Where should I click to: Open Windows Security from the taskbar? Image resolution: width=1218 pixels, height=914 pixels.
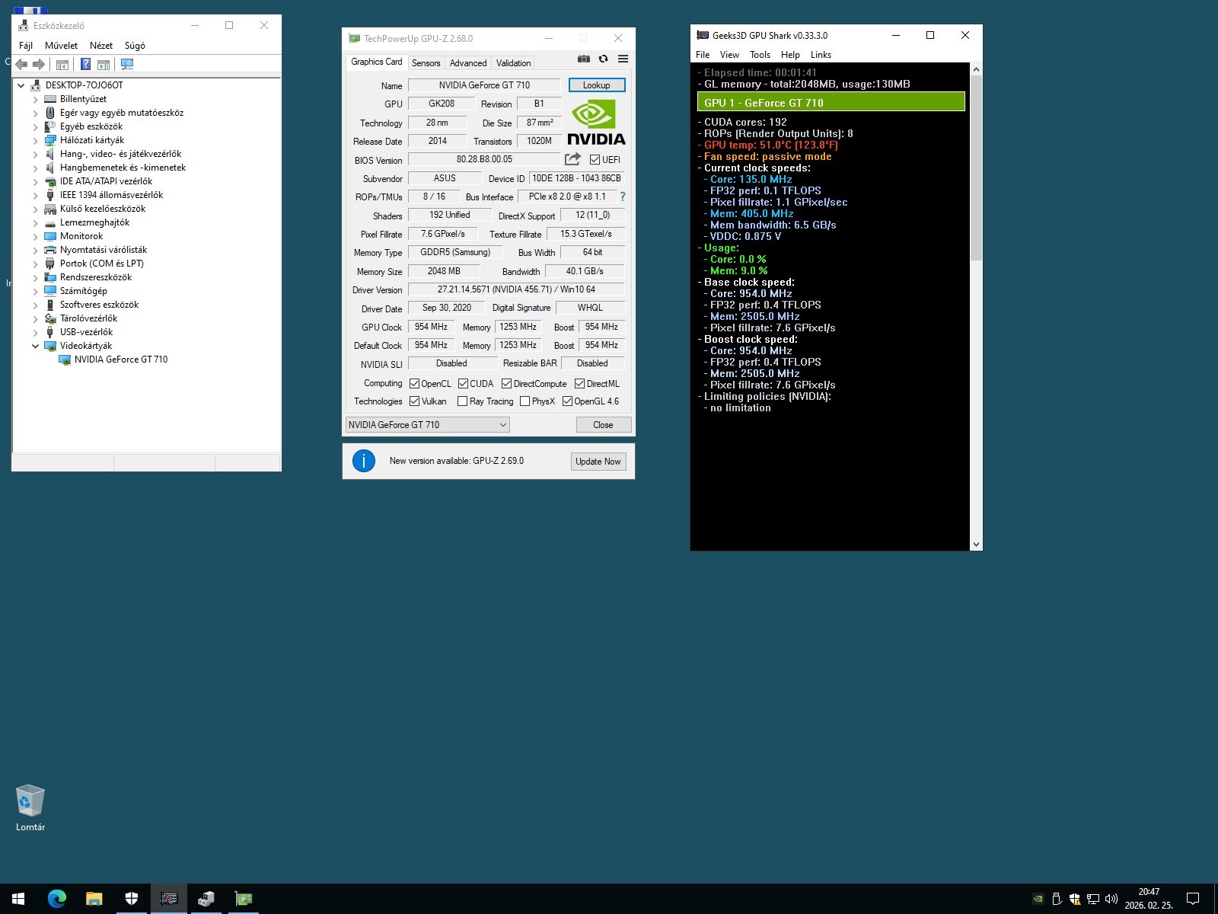(x=131, y=899)
